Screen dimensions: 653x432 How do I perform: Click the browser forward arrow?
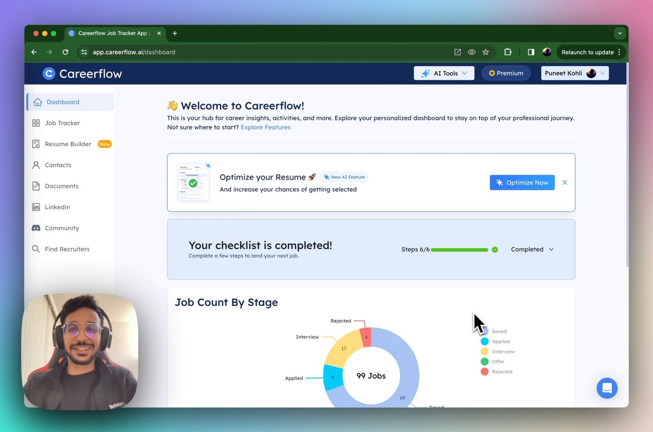coord(49,52)
